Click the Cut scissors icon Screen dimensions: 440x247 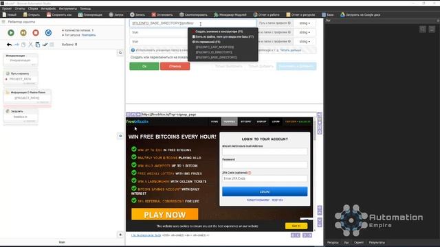(x=30, y=45)
